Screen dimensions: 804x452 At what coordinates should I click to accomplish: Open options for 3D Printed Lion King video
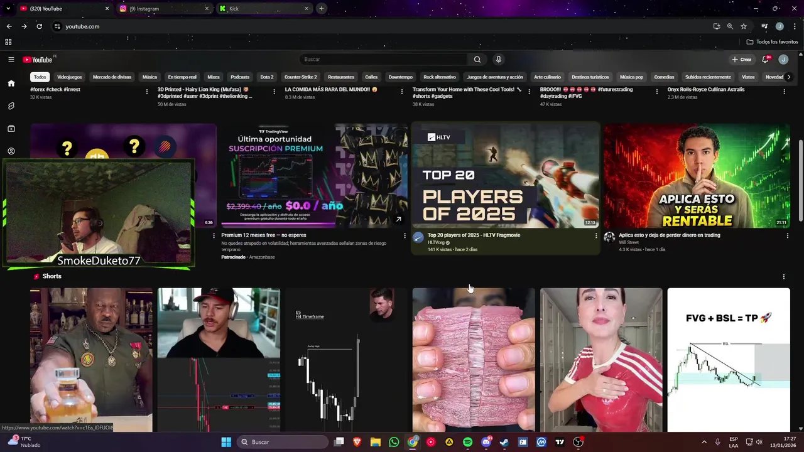tap(274, 92)
